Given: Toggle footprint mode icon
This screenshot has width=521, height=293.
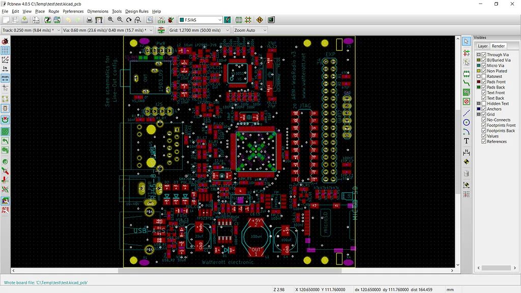Looking at the screenshot, I should (x=239, y=20).
